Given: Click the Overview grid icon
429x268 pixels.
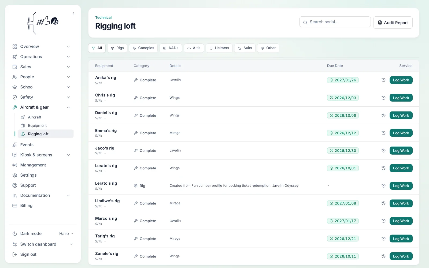Looking at the screenshot, I should (x=15, y=47).
